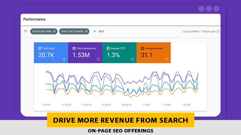
Task: Open help icon in Average CTR card
Action: point(132,59)
